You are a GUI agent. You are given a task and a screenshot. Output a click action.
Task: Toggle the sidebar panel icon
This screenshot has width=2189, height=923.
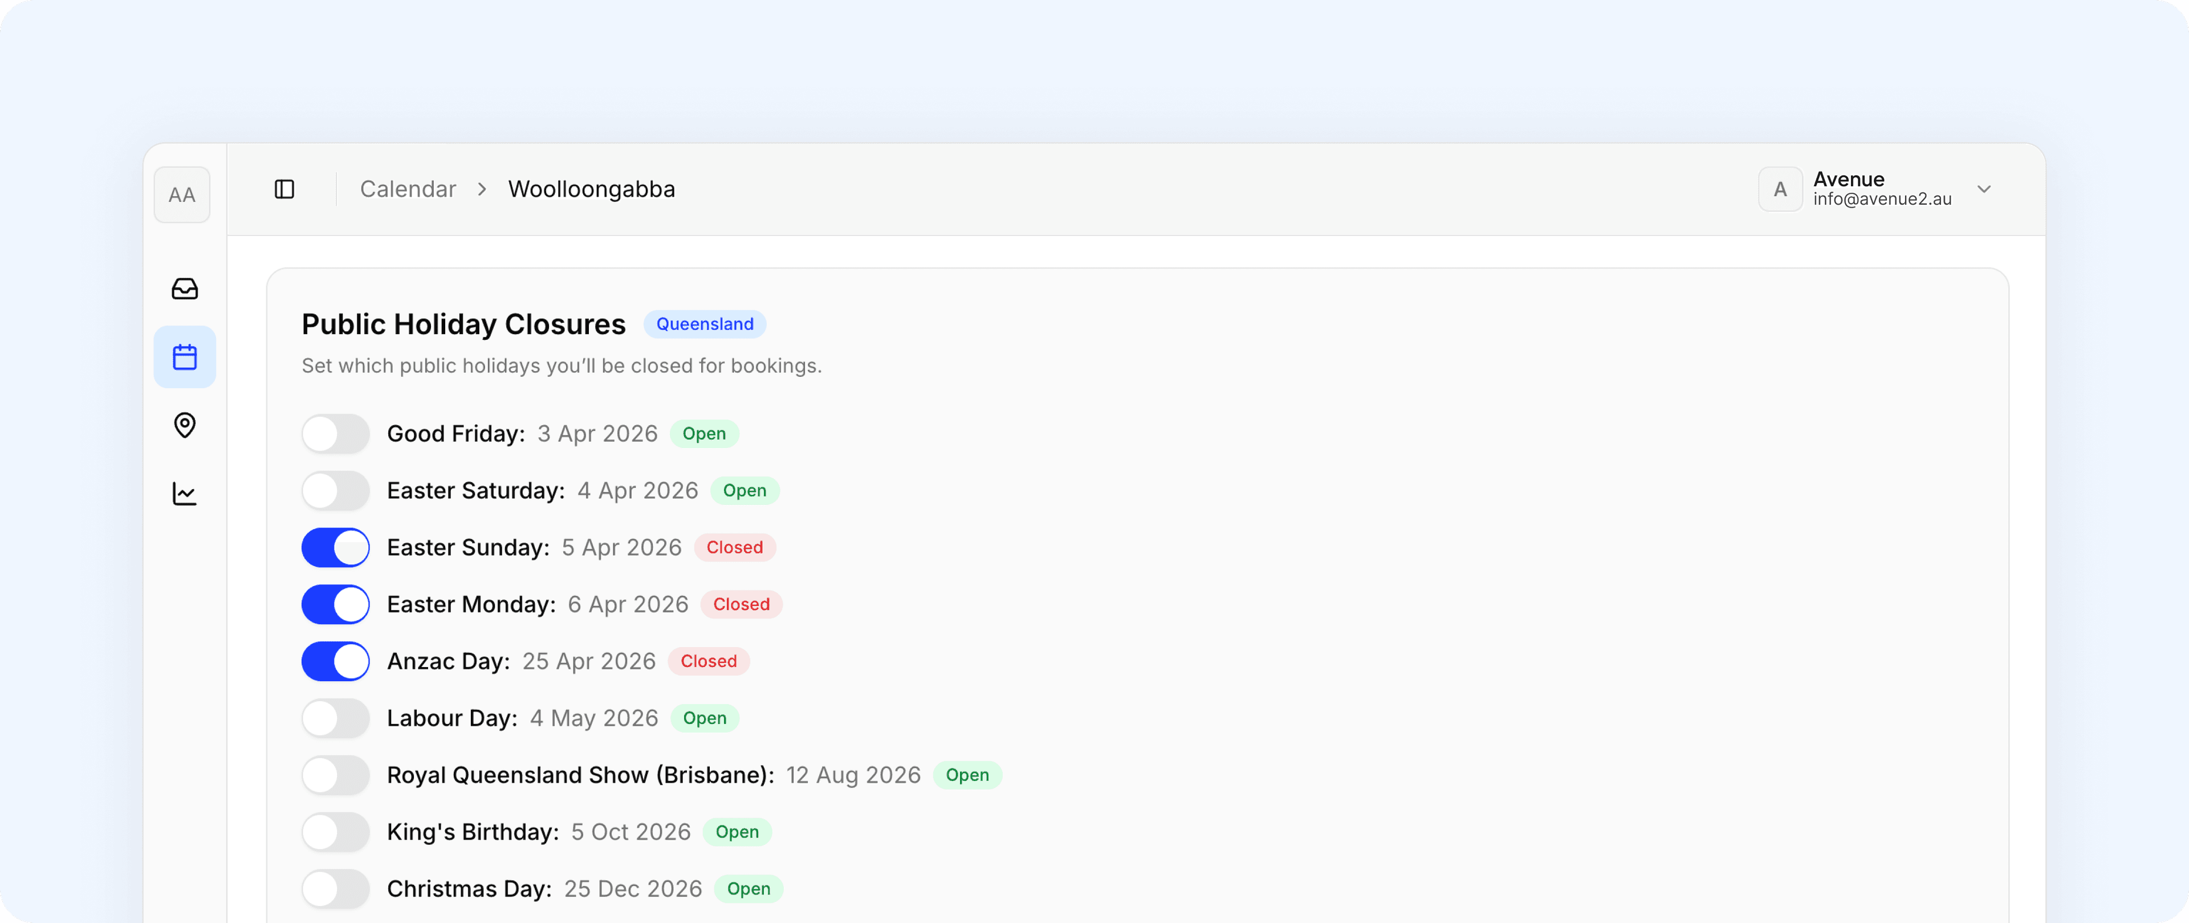click(x=284, y=189)
